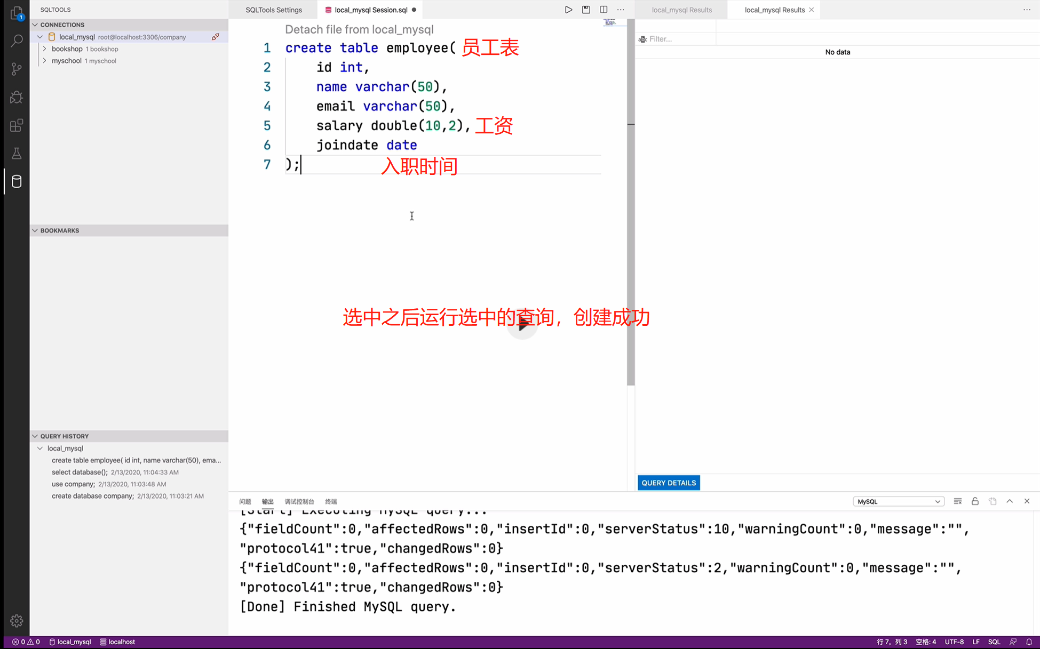
Task: Open the Run and Debug view
Action: [17, 97]
